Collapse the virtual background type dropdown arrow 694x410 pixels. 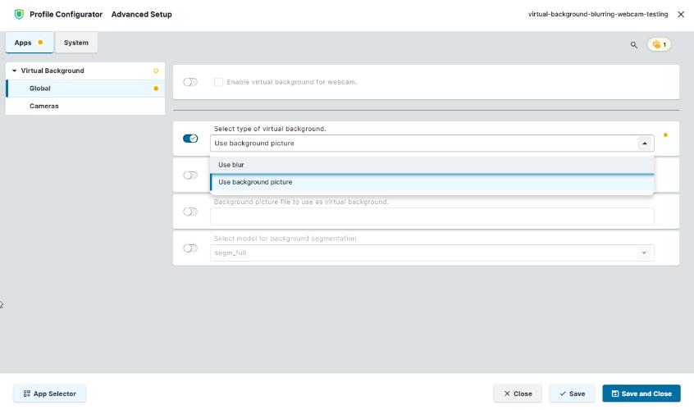pos(644,143)
